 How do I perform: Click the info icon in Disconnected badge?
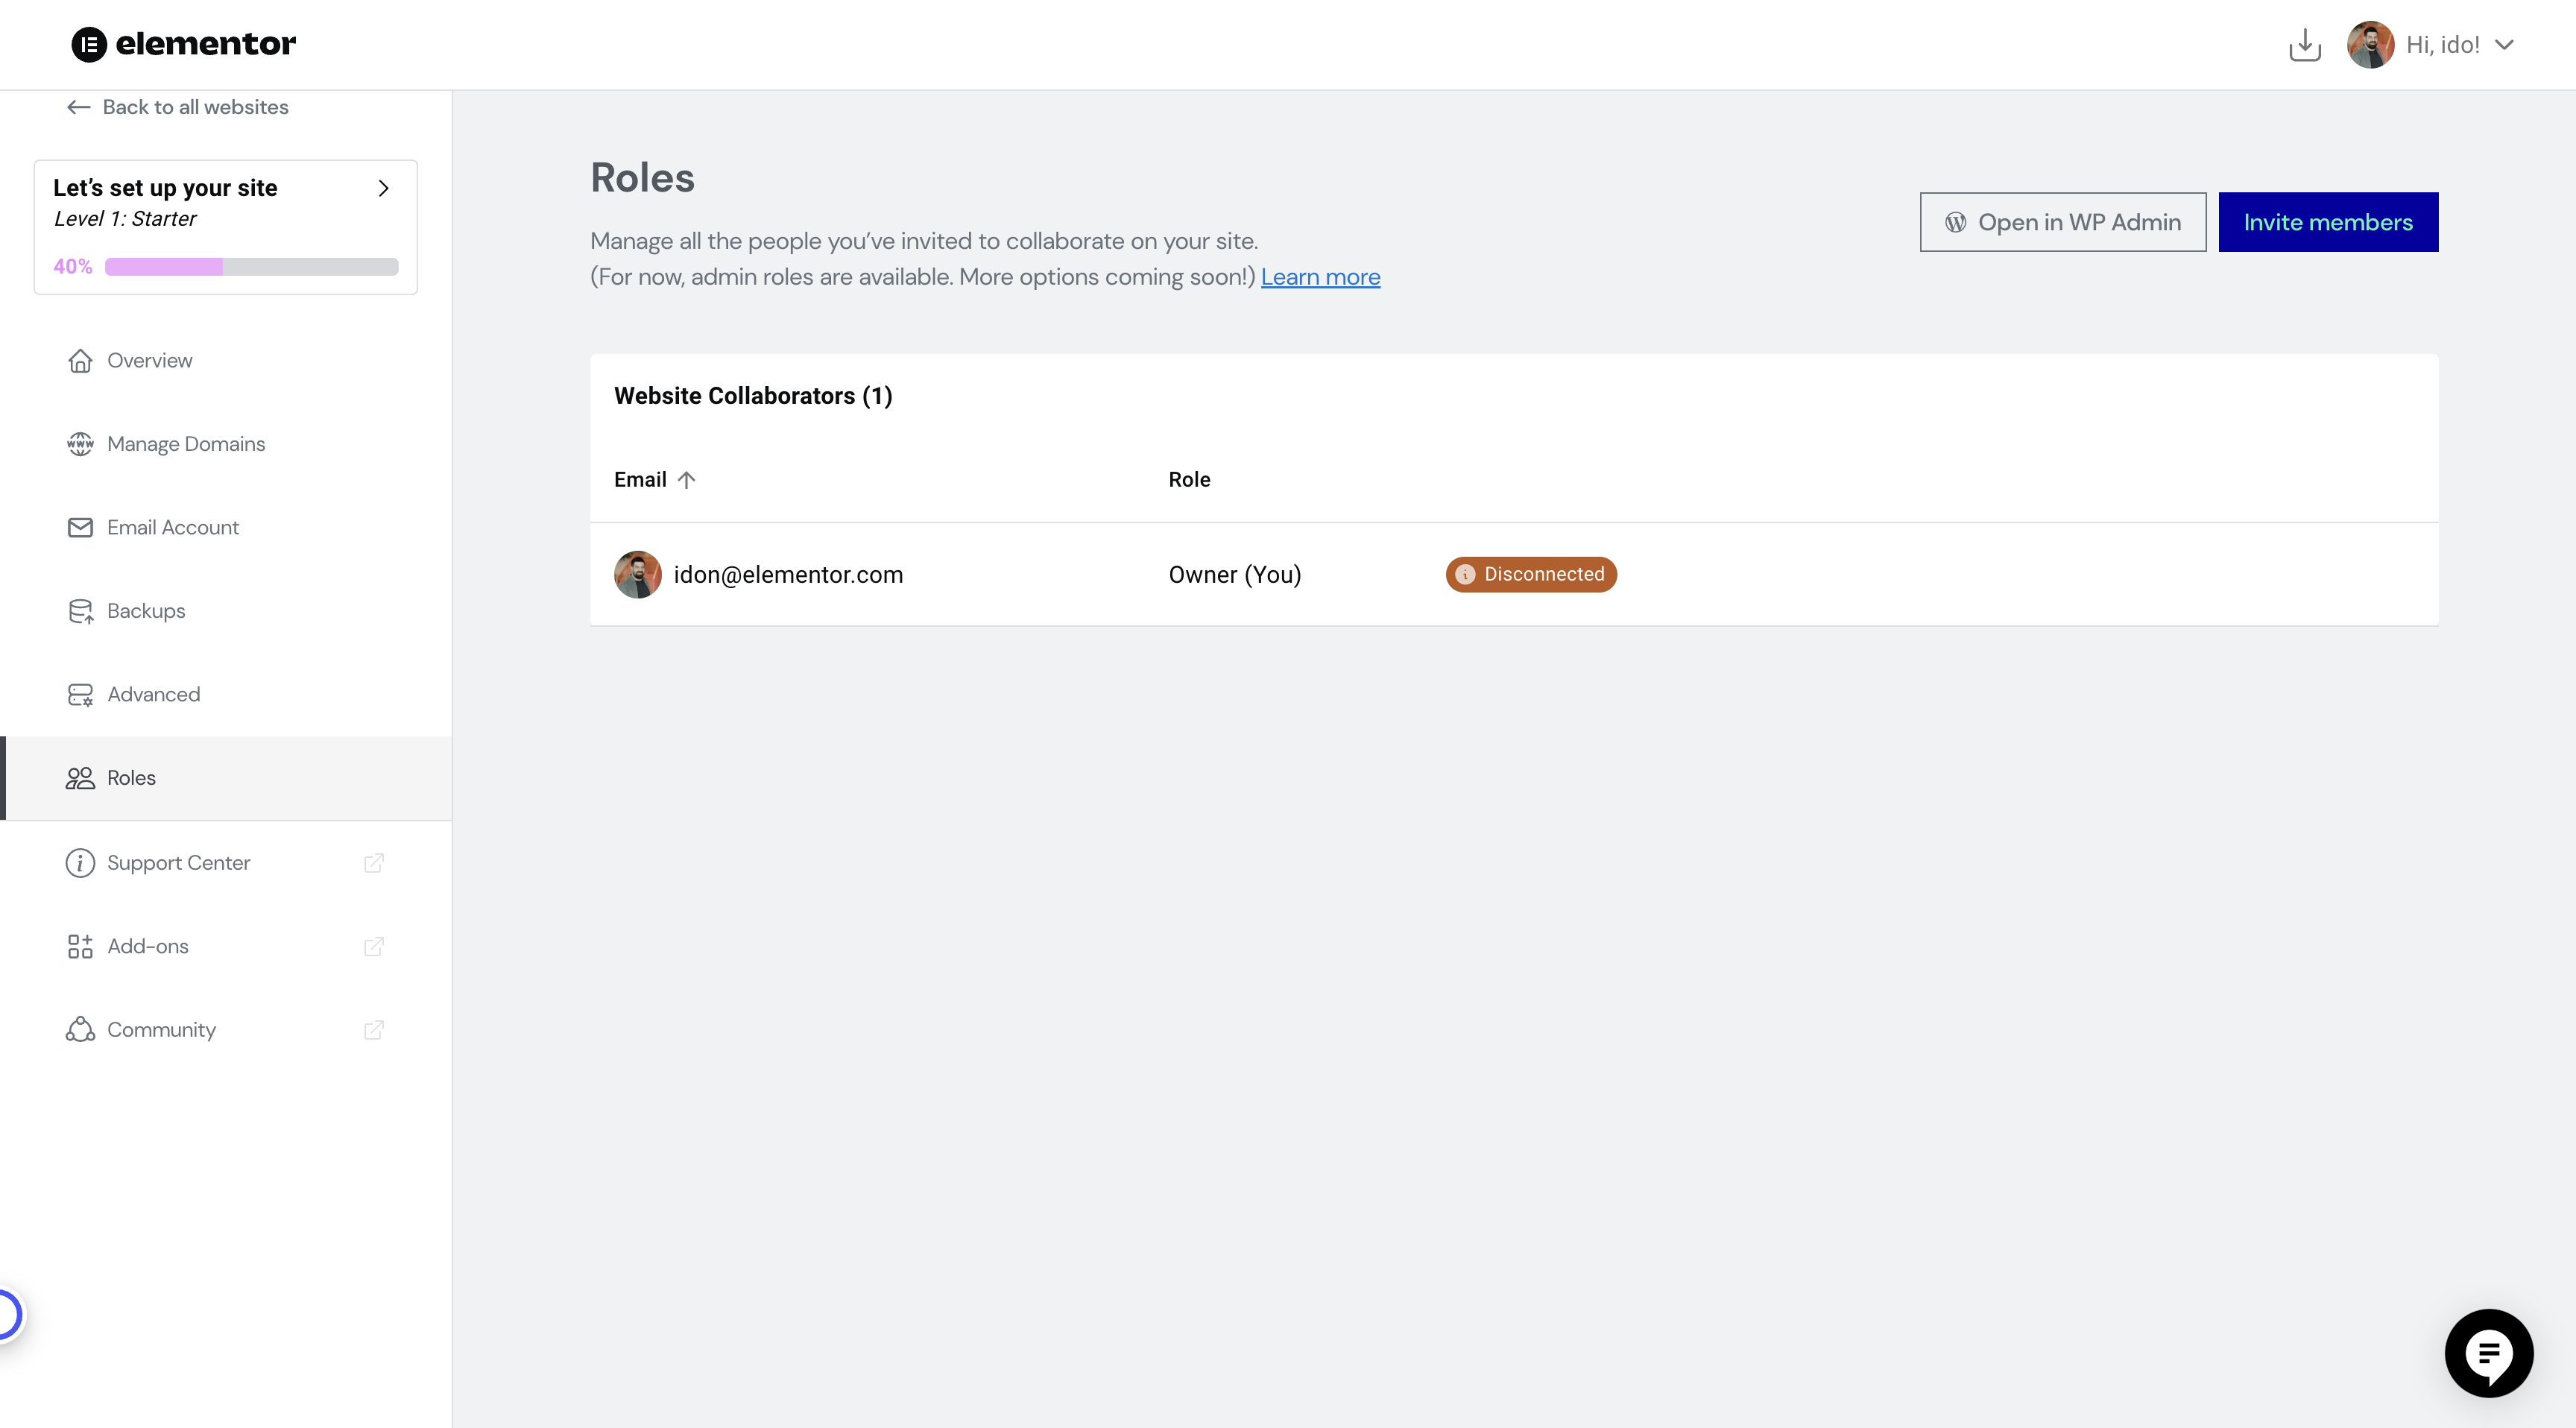point(1465,574)
